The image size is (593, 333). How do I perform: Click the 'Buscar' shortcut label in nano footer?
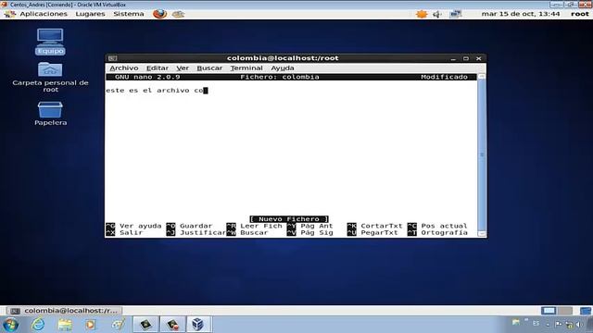[x=254, y=232]
